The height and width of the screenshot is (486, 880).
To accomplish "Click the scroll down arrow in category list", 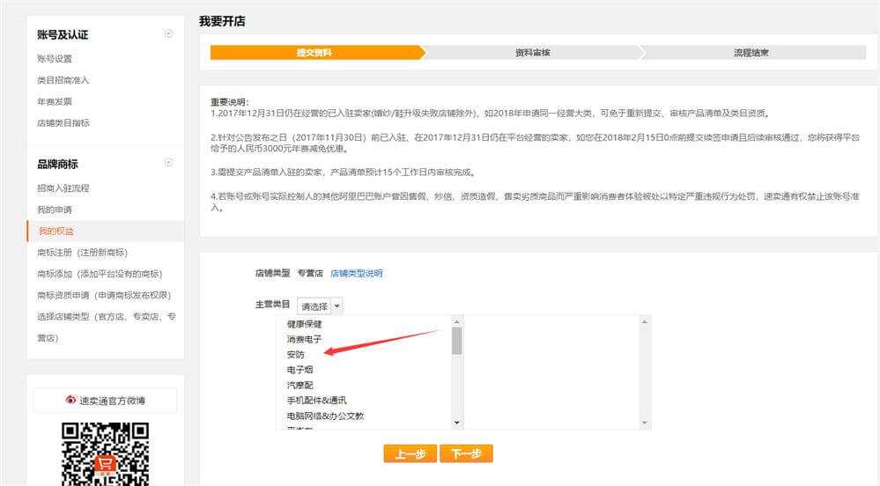I will [456, 423].
